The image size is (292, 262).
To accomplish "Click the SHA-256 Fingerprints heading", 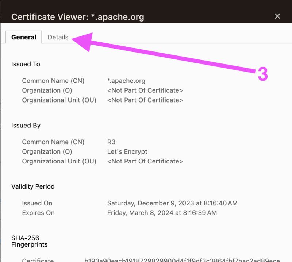I will (30, 241).
